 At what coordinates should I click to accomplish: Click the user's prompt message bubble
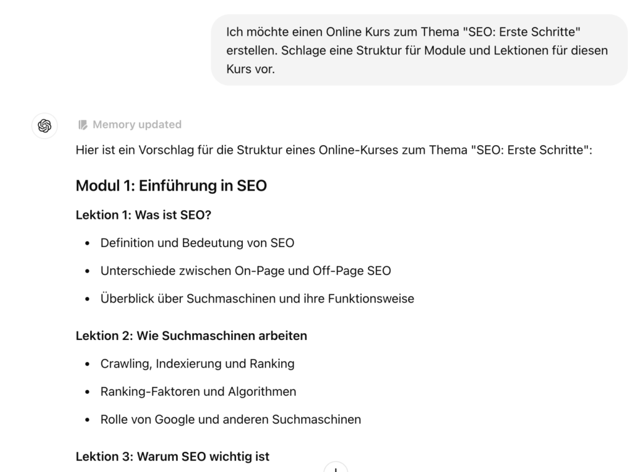(x=419, y=50)
